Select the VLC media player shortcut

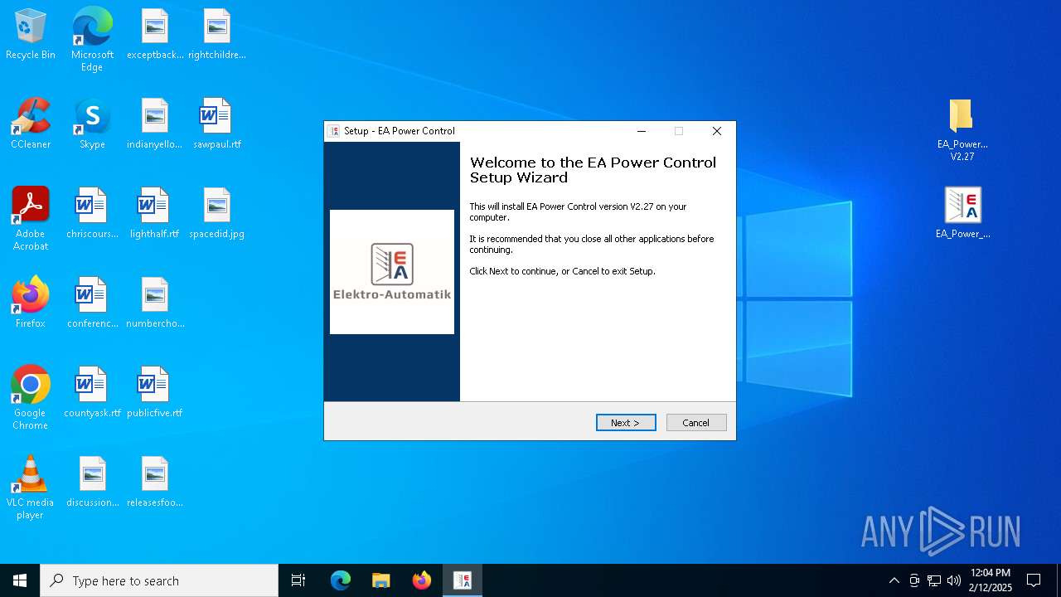point(31,488)
